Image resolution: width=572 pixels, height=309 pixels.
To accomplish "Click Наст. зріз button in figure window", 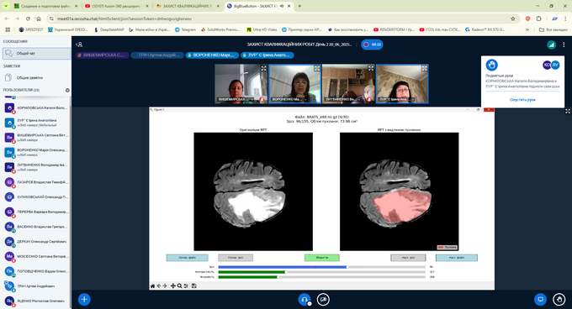I will coord(408,258).
